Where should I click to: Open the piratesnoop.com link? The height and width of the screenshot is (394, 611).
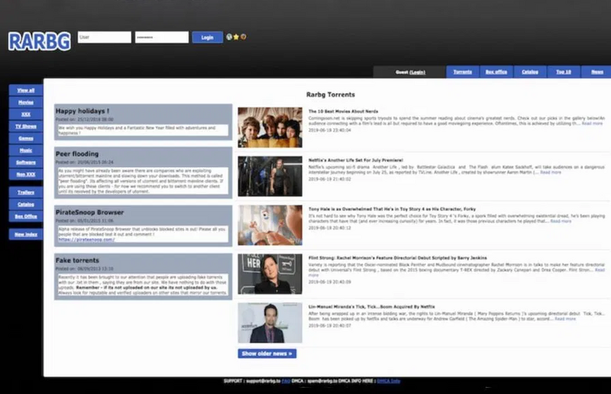(x=86, y=240)
